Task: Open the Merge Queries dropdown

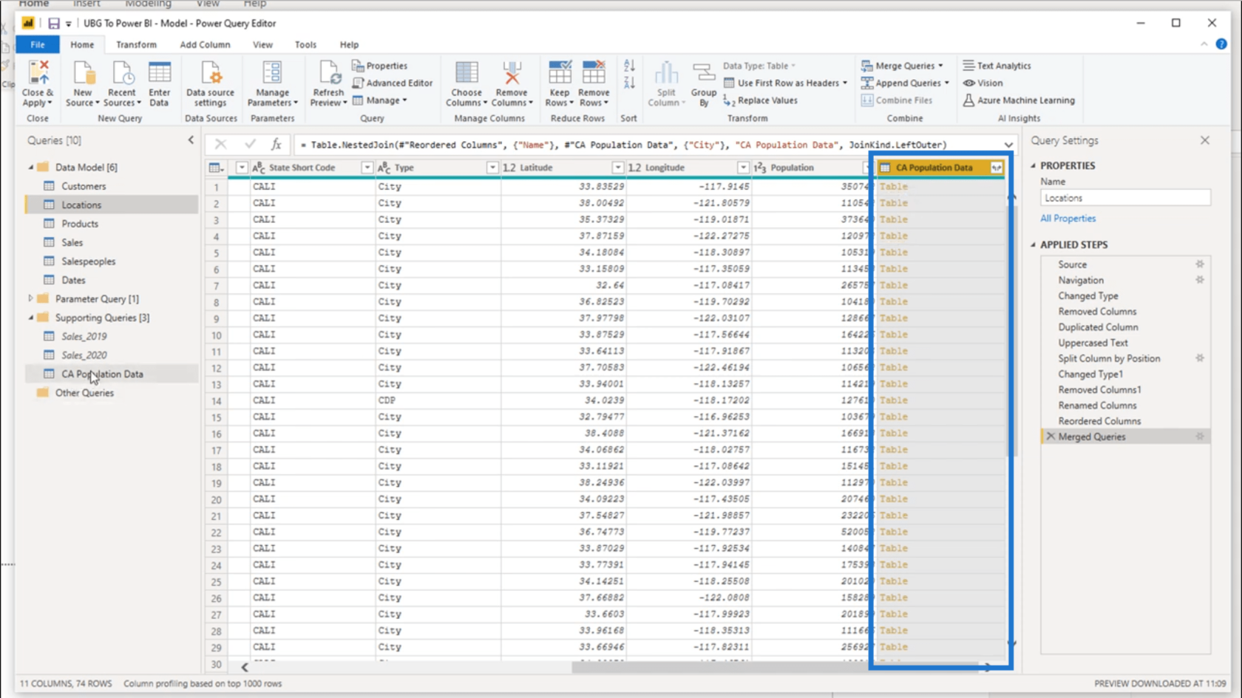Action: click(x=940, y=66)
